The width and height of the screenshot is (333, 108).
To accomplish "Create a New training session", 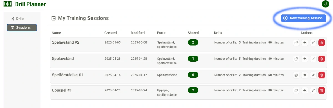I will point(303,18).
